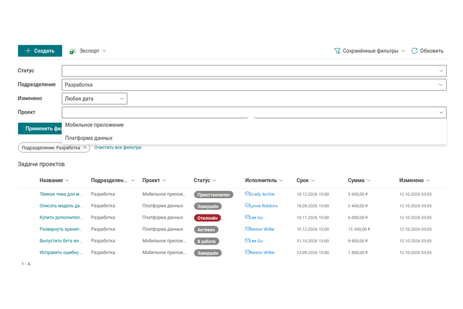463x309 pixels.
Task: Click the amount 9 800,00 ₽
Action: (x=358, y=241)
